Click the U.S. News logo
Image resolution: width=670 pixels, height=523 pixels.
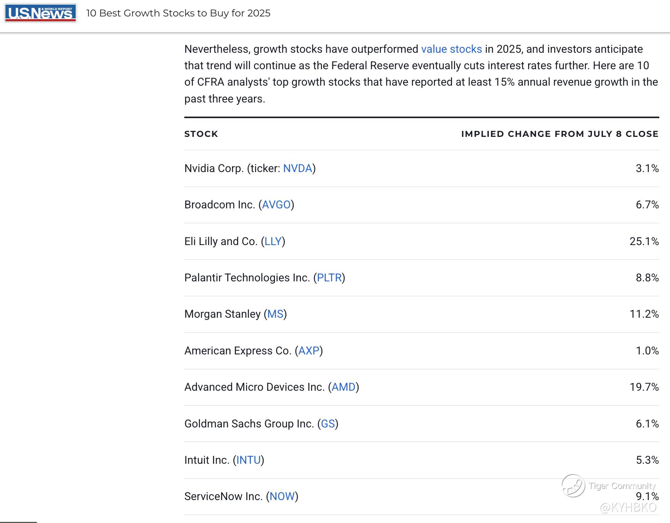[41, 13]
